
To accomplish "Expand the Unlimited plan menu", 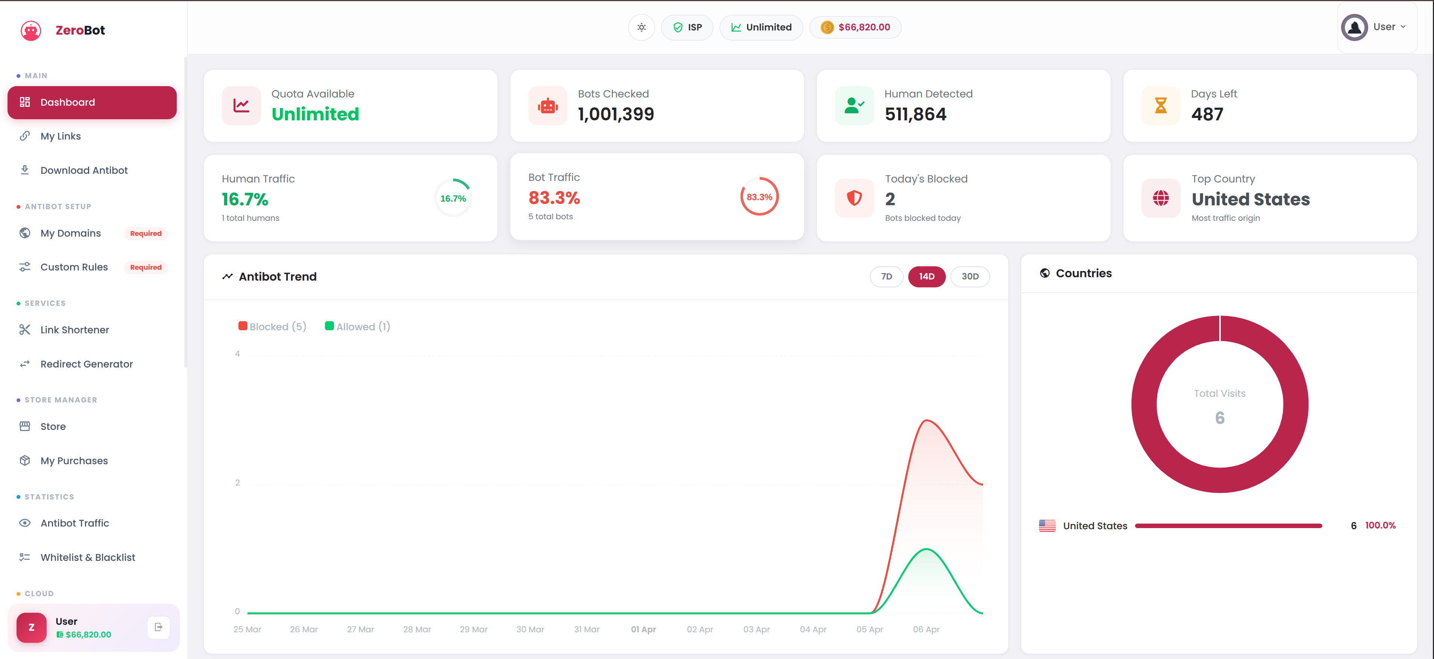I will pos(761,27).
